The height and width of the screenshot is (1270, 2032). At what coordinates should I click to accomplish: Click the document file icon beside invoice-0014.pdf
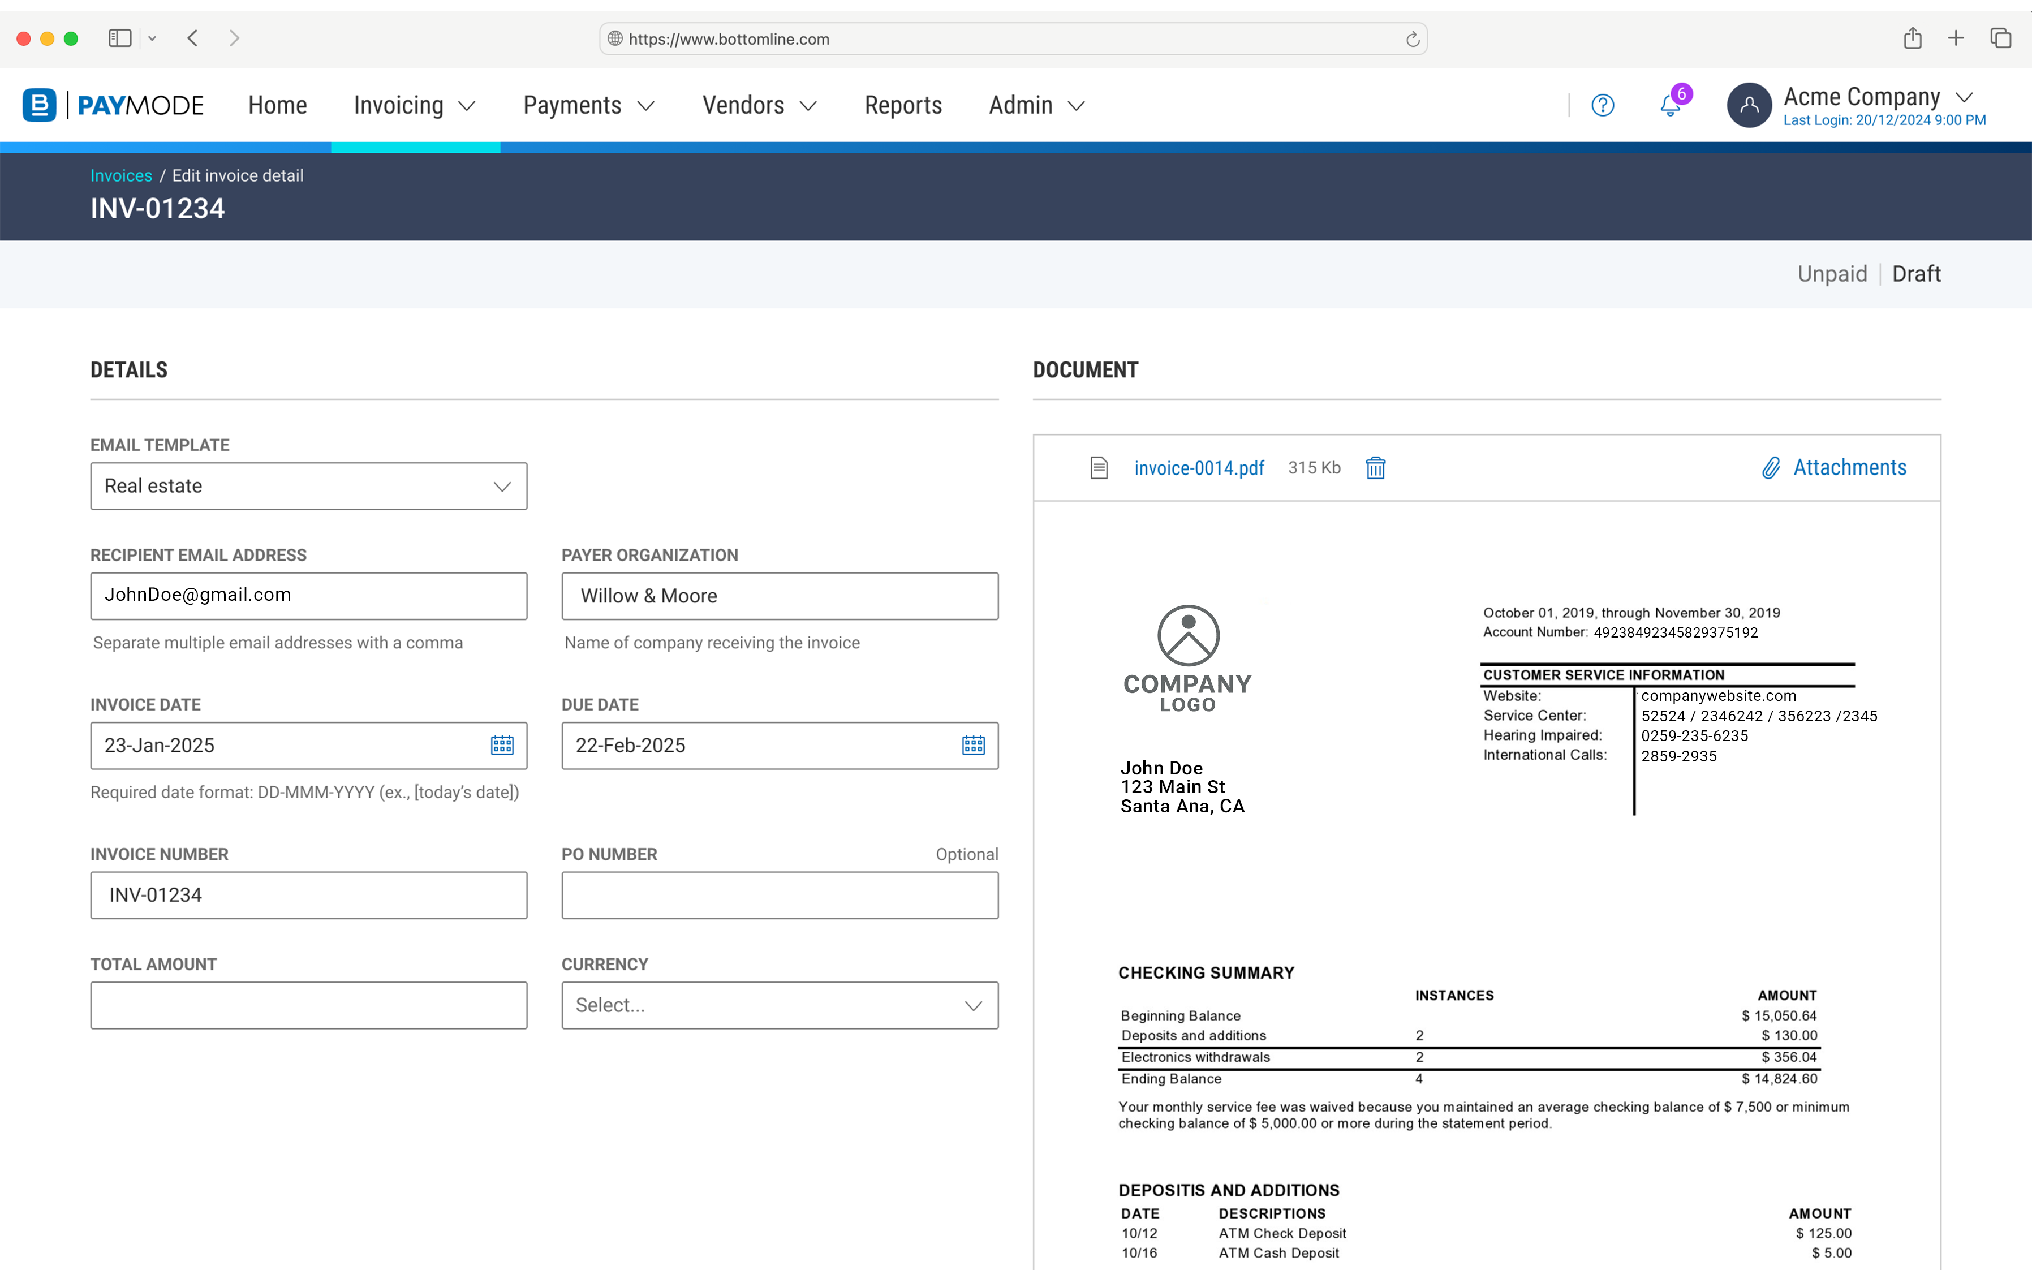(1099, 468)
